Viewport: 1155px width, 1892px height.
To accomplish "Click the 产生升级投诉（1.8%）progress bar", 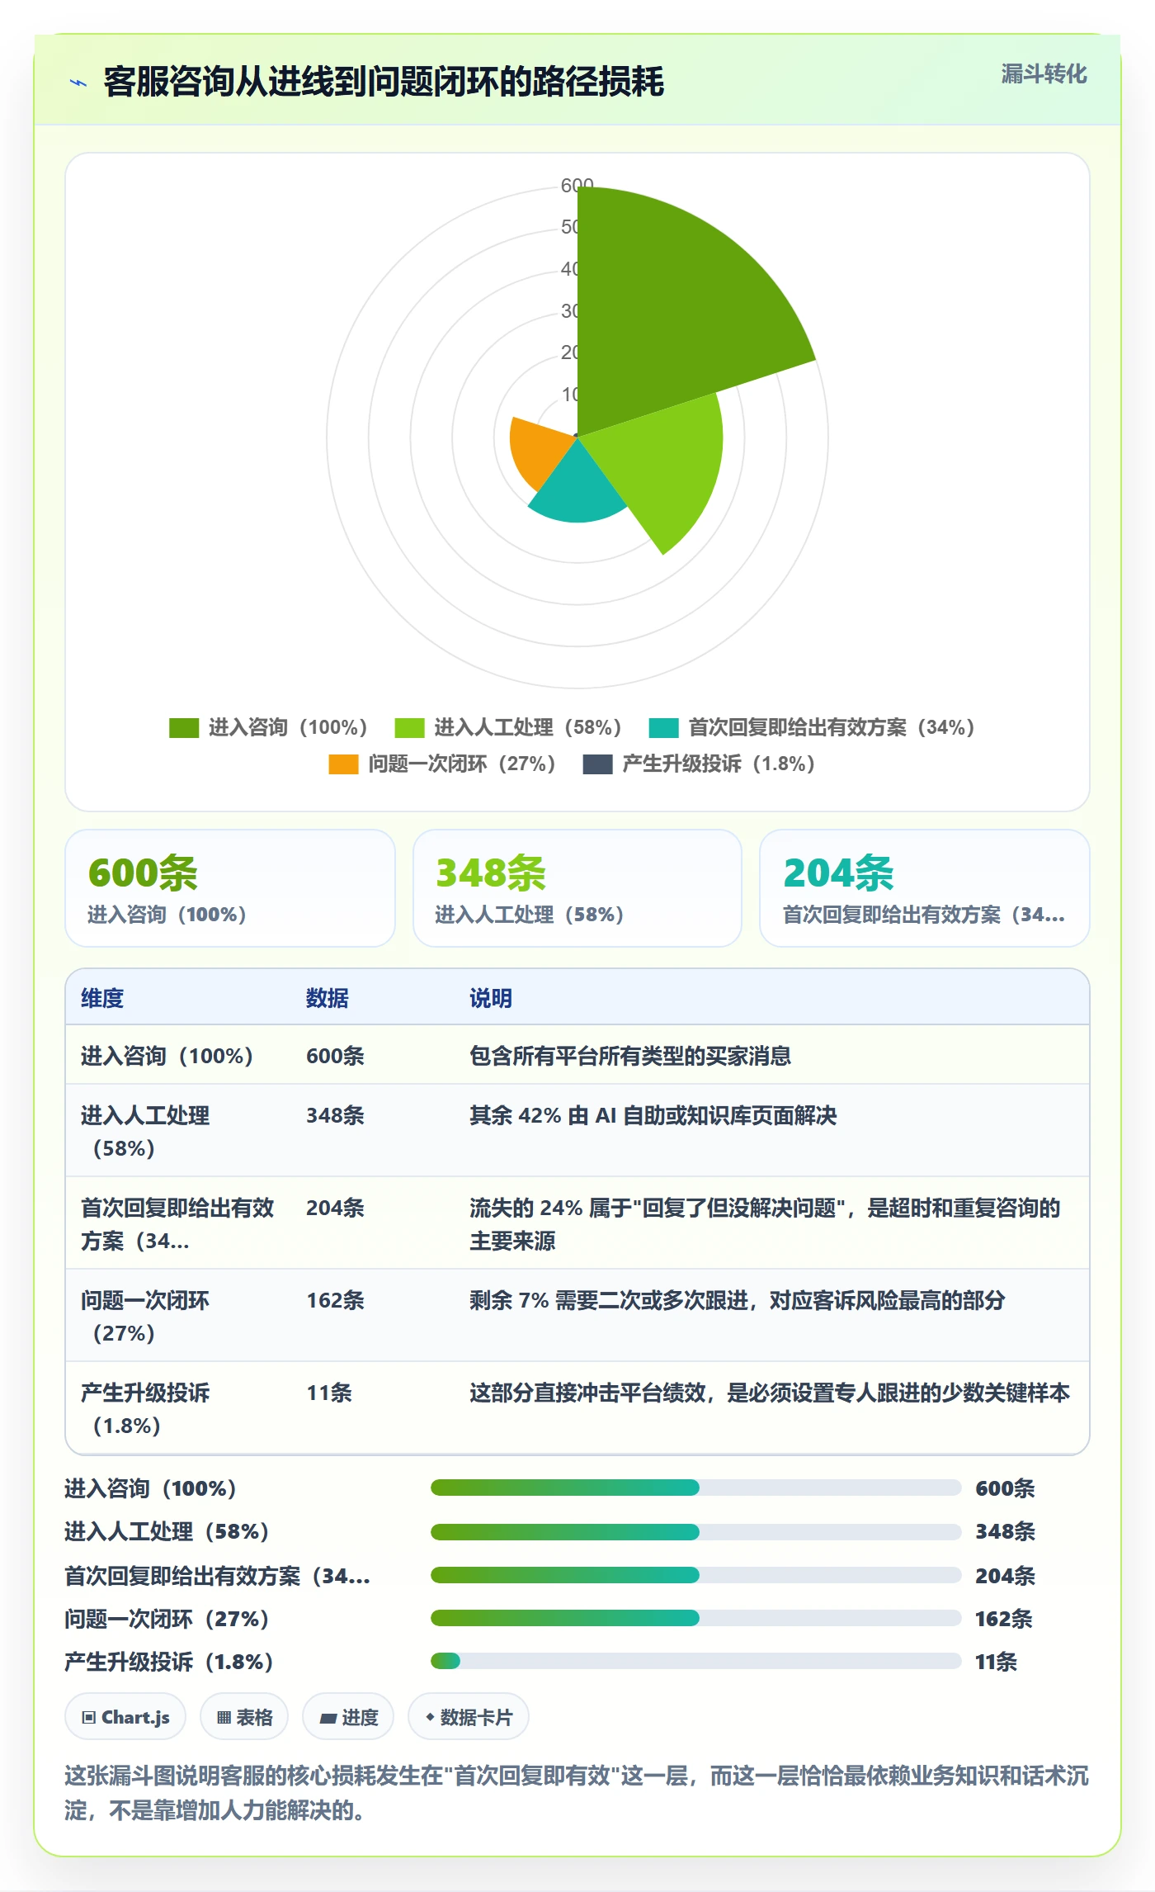I will (695, 1661).
